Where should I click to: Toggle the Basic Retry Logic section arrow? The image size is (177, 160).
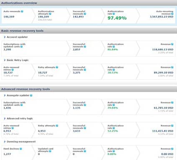5,60
